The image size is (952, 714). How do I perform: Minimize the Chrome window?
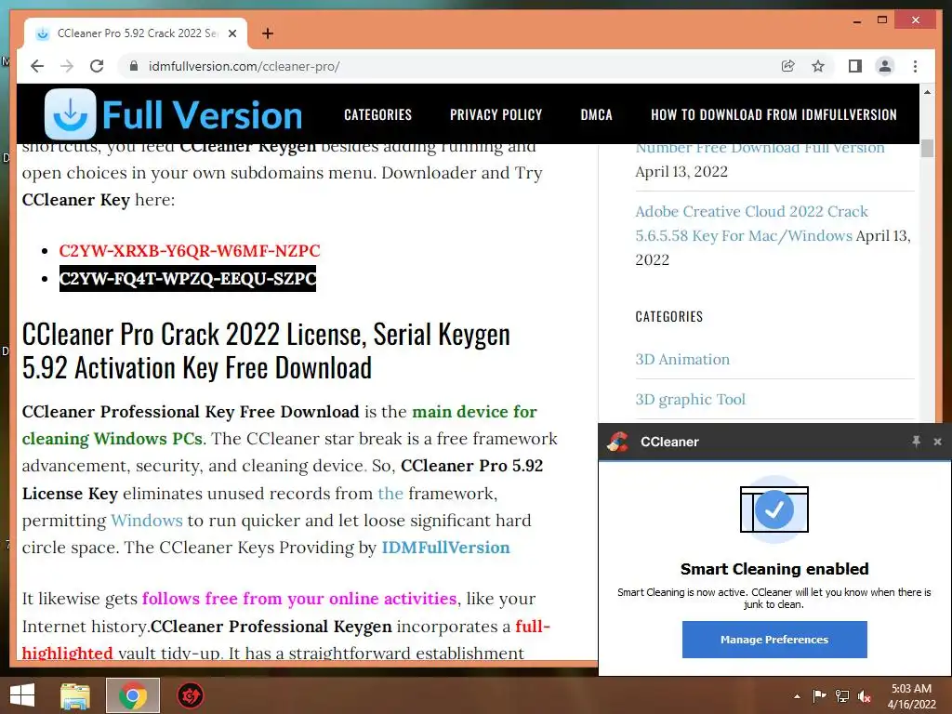(856, 20)
